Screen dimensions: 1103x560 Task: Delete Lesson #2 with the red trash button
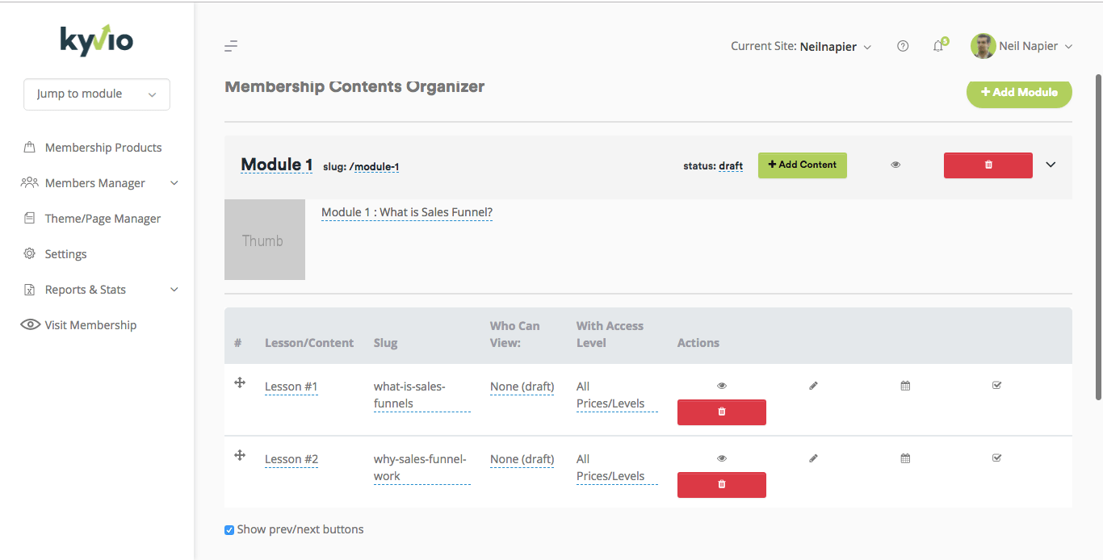click(721, 484)
